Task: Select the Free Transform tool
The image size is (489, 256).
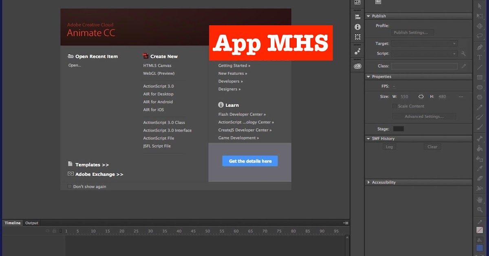Action: (480, 16)
